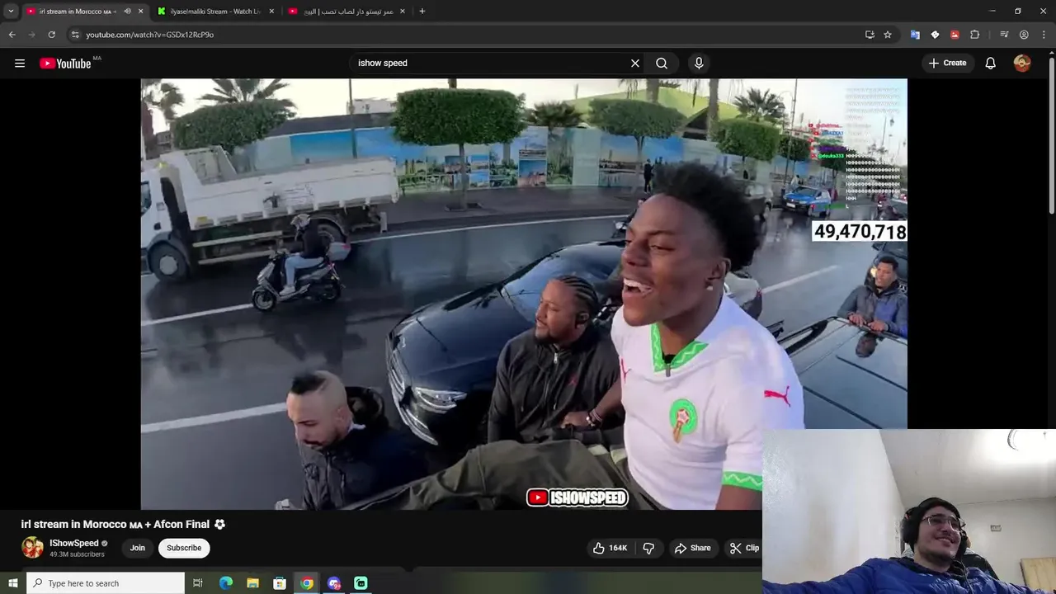
Task: Open the Windows Start menu
Action: point(12,583)
